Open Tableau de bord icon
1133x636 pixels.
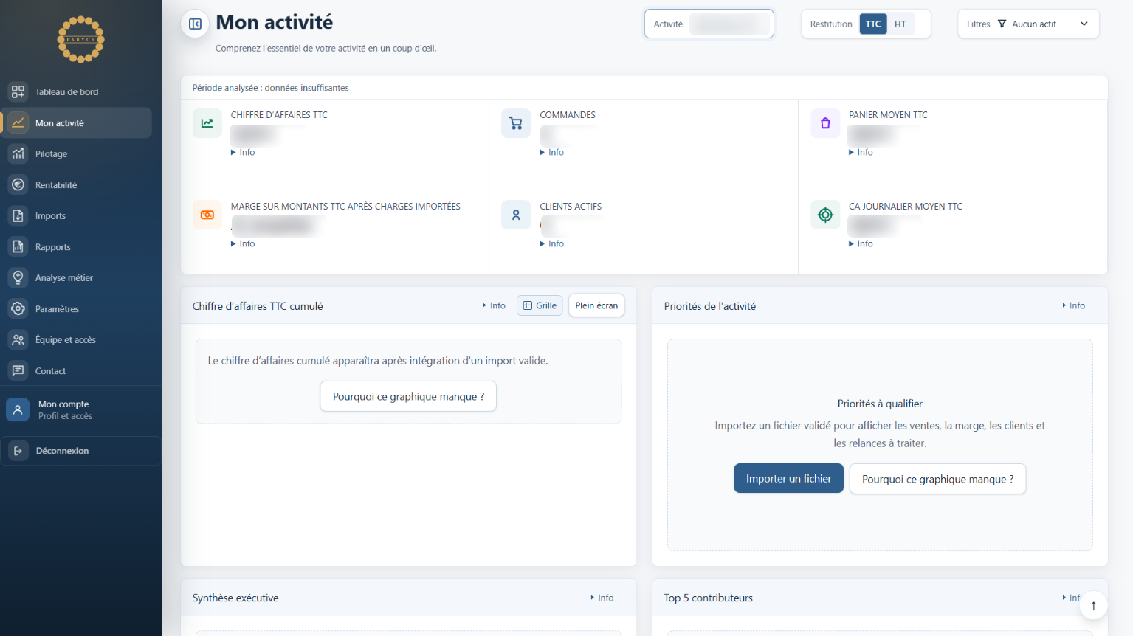click(x=18, y=91)
